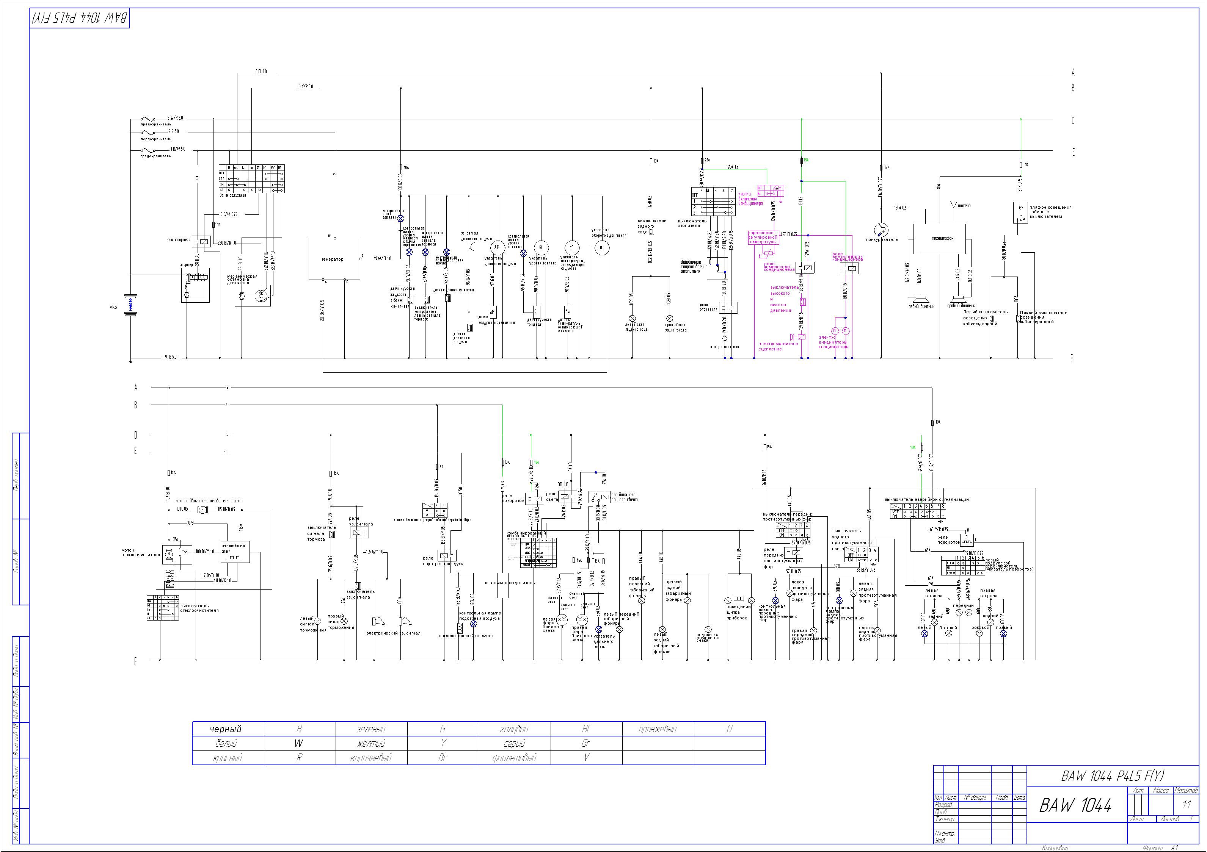Select the электромагнитное сцепление label
The width and height of the screenshot is (1207, 852).
pos(778,346)
